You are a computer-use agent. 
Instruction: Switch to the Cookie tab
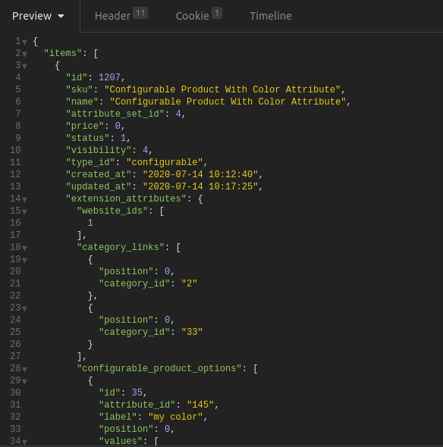(199, 16)
